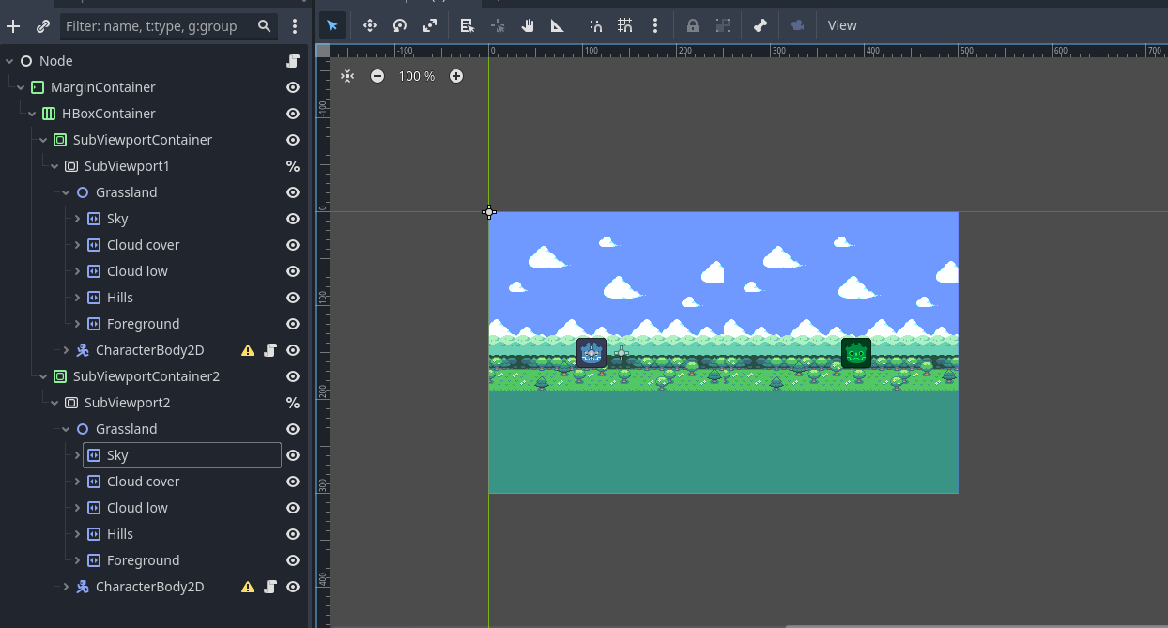Toggle visibility of the first Grassland node
This screenshot has width=1168, height=628.
[x=292, y=191]
